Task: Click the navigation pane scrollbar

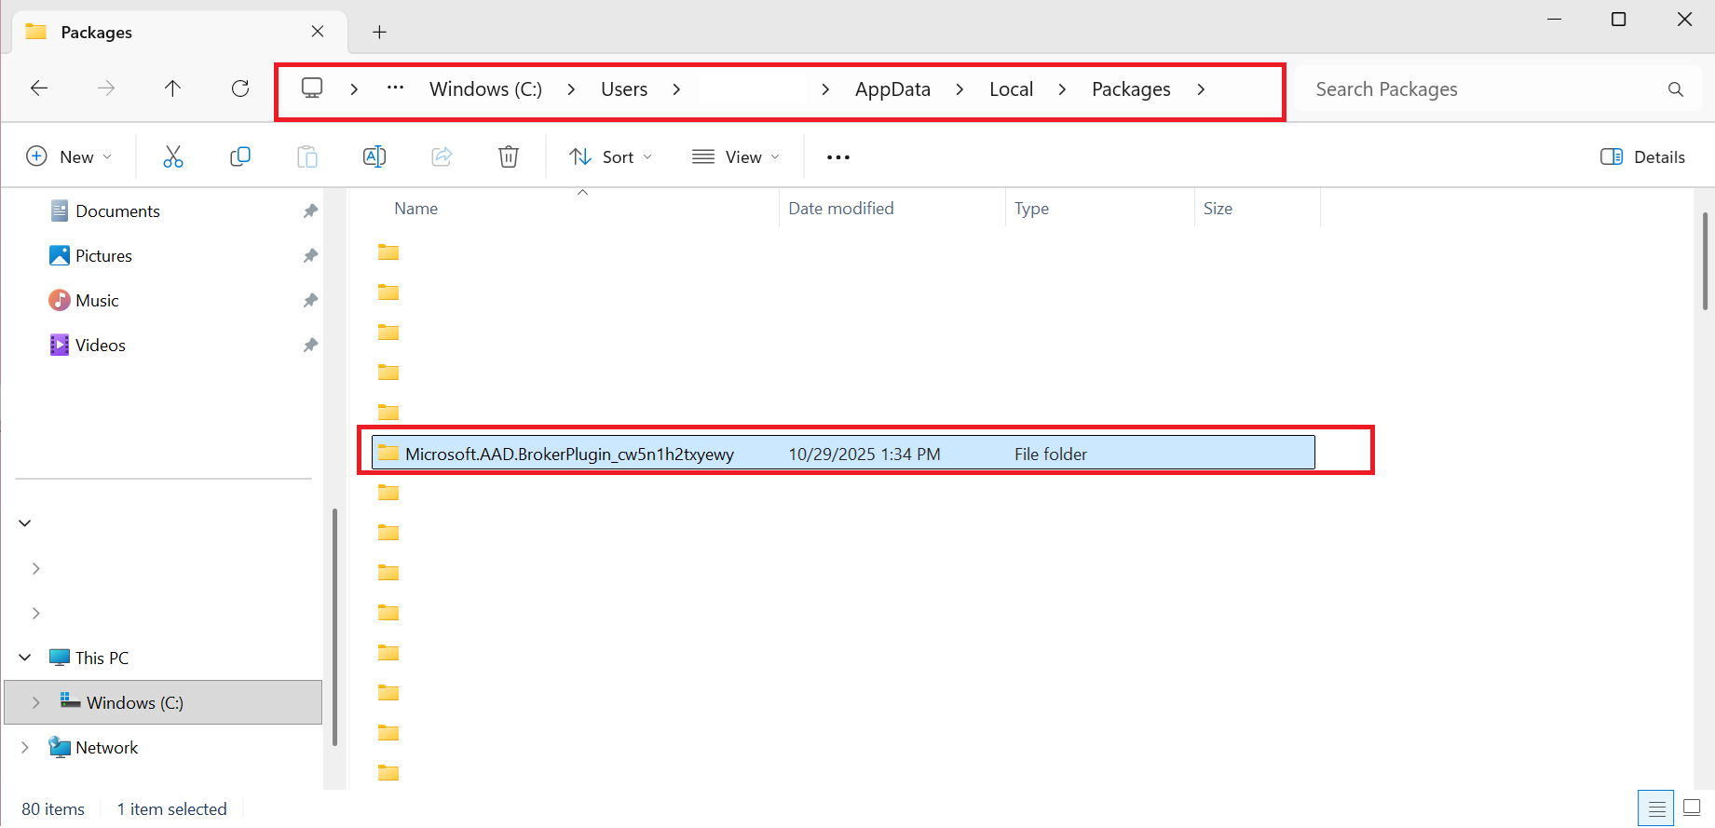Action: [x=334, y=626]
